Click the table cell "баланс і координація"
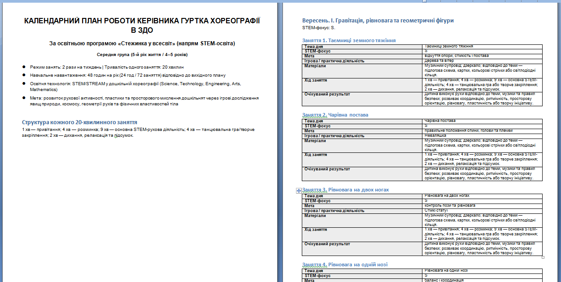Screen dimensions: 561x282 [483, 280]
